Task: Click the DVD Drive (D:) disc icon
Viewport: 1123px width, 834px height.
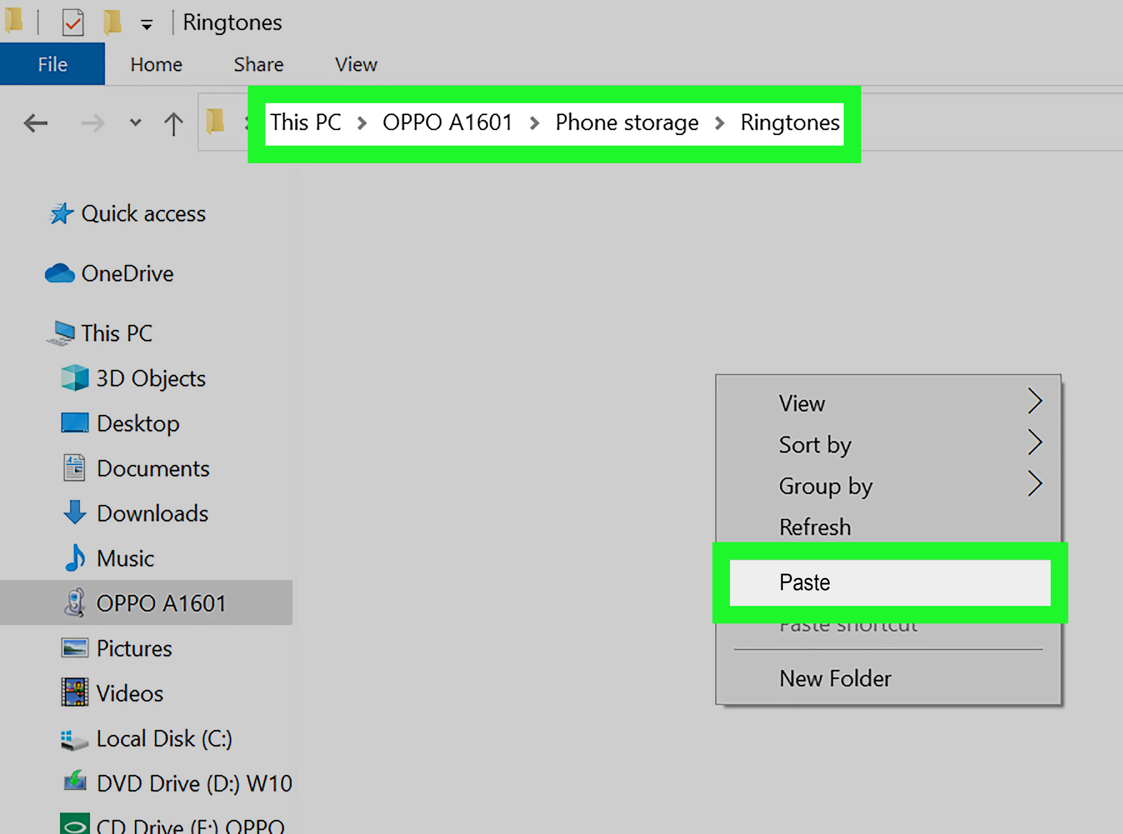Action: (x=75, y=780)
